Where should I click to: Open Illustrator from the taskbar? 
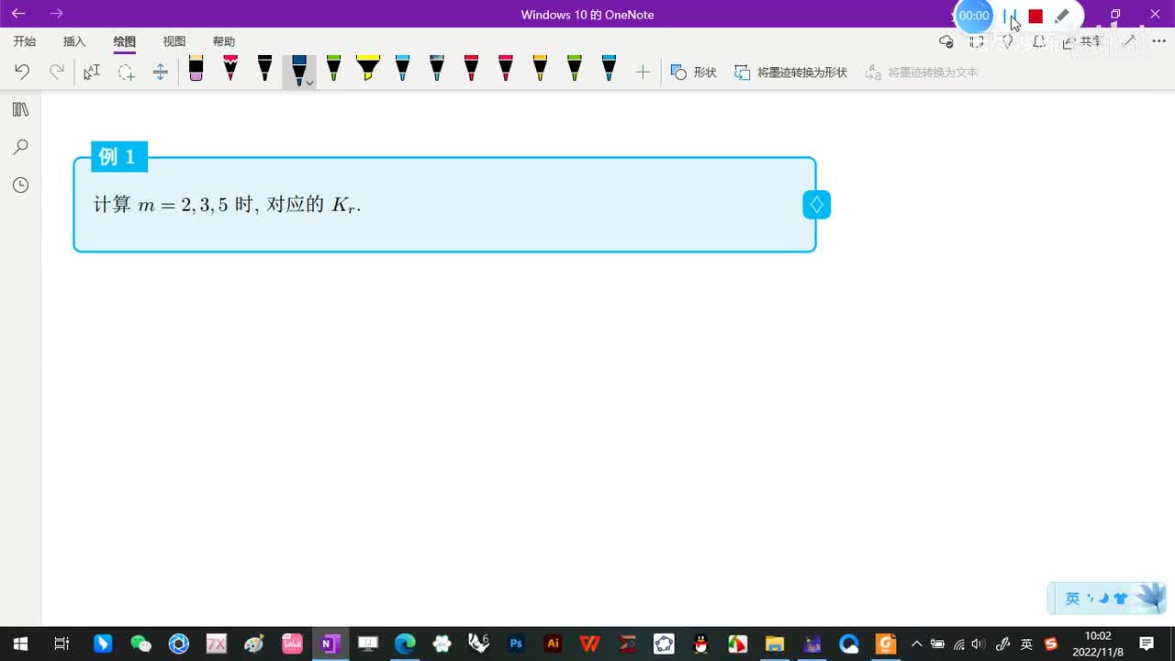pyautogui.click(x=553, y=644)
